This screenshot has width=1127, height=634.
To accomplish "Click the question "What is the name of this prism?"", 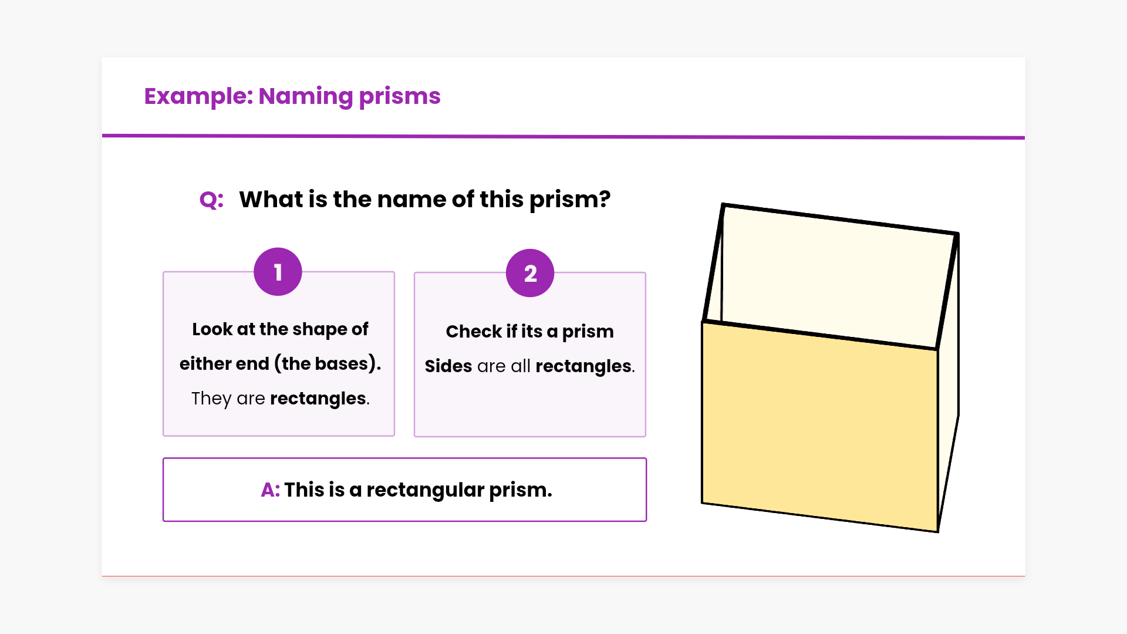I will [x=424, y=200].
